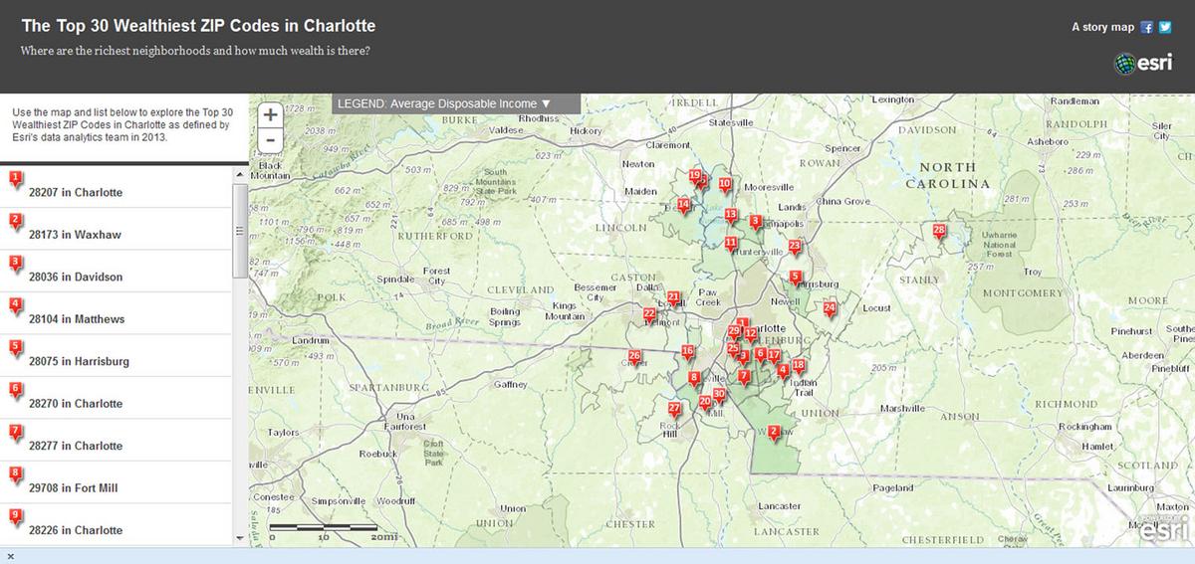1195x564 pixels.
Task: Select map marker 24 near Locust
Action: pyautogui.click(x=830, y=309)
